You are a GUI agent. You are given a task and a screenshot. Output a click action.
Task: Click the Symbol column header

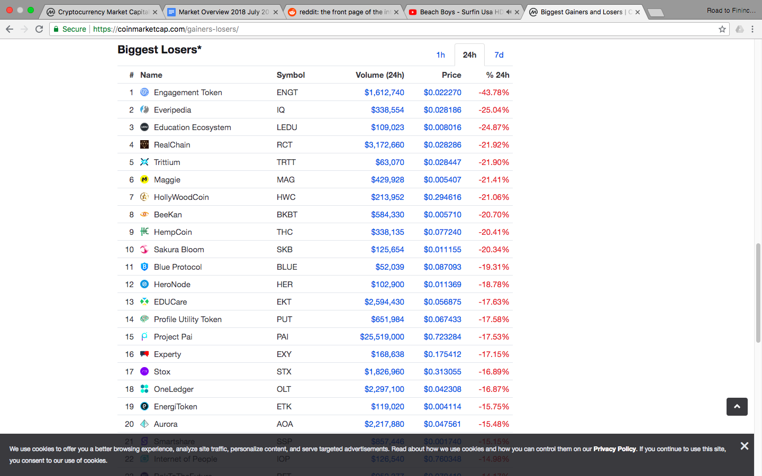point(291,75)
